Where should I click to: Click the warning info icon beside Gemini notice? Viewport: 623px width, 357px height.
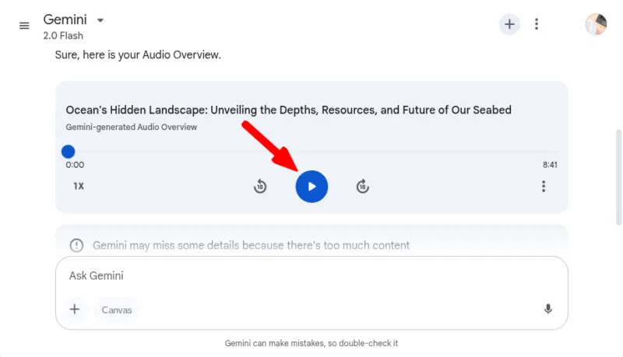click(76, 246)
